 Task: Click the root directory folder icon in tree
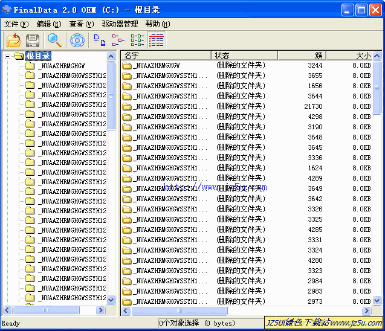[19, 56]
